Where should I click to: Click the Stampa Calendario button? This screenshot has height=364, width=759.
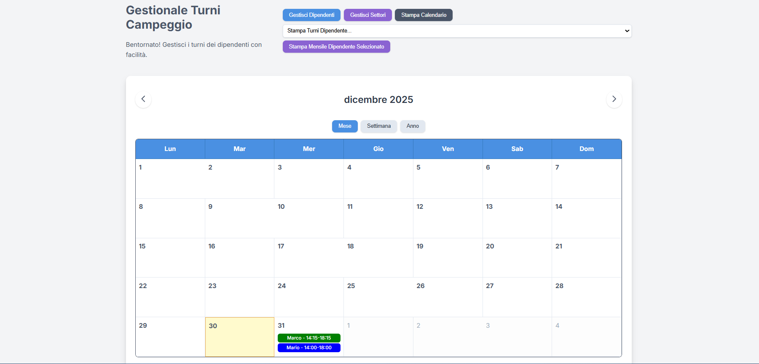click(424, 15)
